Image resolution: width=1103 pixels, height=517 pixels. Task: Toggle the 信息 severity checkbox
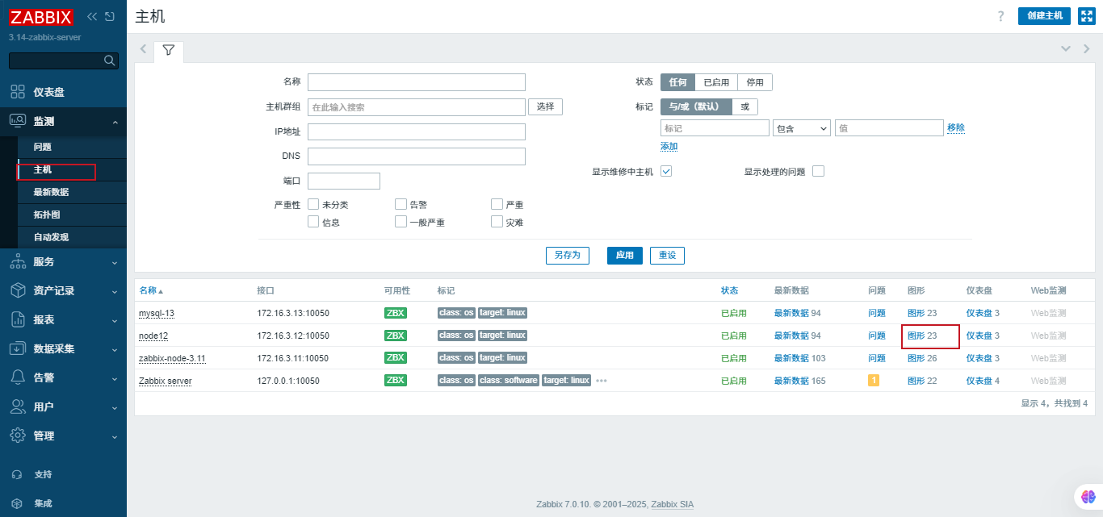(x=313, y=222)
